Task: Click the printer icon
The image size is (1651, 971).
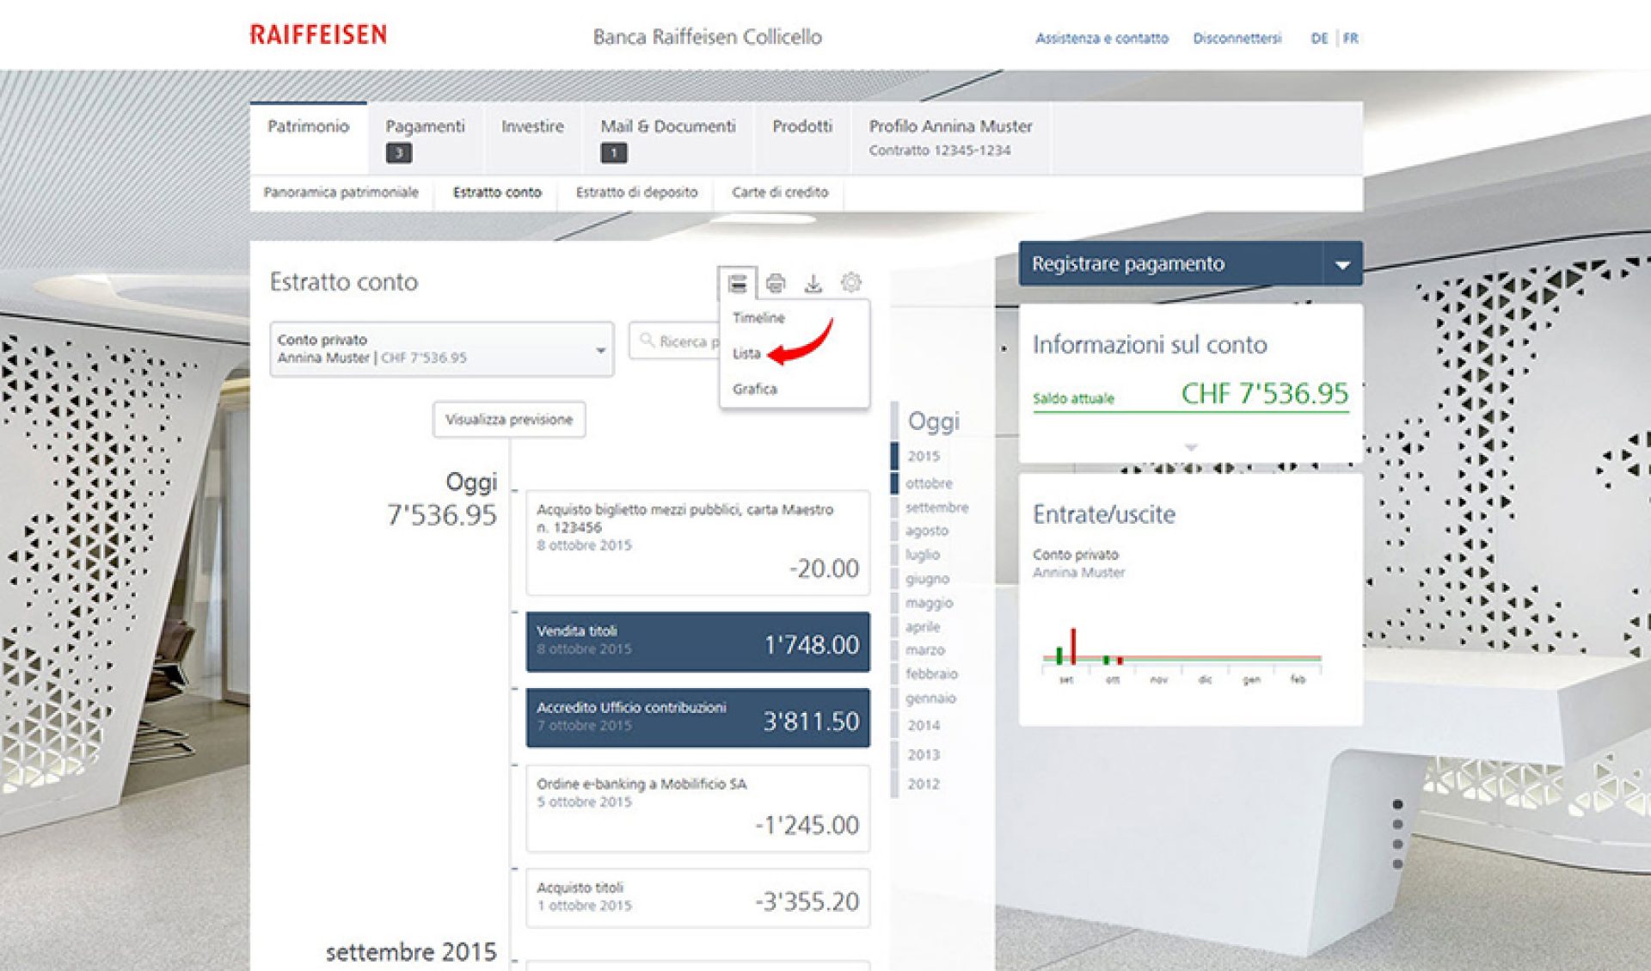Action: pyautogui.click(x=776, y=283)
